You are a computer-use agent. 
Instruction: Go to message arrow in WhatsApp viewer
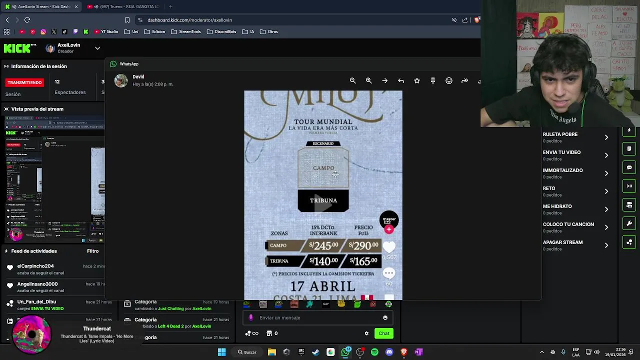(x=385, y=80)
